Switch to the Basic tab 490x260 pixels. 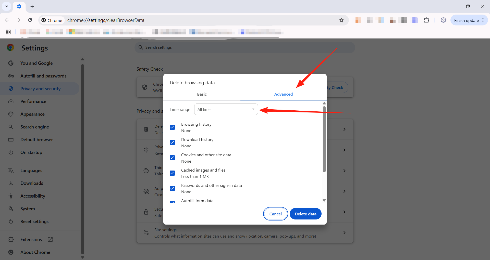pyautogui.click(x=202, y=94)
